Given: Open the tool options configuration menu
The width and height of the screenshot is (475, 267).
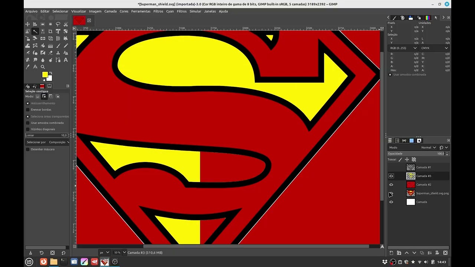Looking at the screenshot, I should [x=68, y=86].
